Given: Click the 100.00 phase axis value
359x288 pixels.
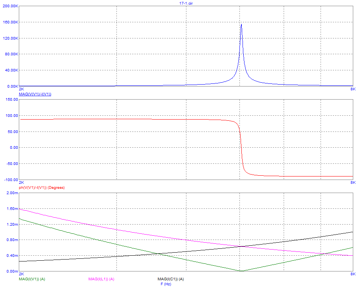Looking at the screenshot, I should pyautogui.click(x=12, y=116).
